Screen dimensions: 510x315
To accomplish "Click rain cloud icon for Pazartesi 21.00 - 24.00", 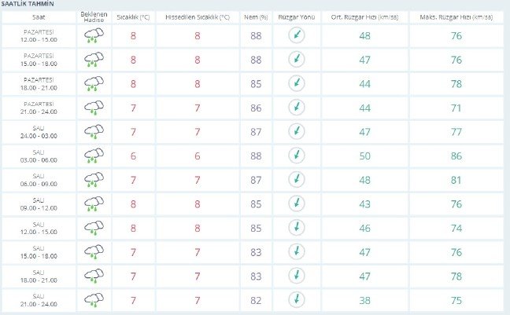I will 94,107.
